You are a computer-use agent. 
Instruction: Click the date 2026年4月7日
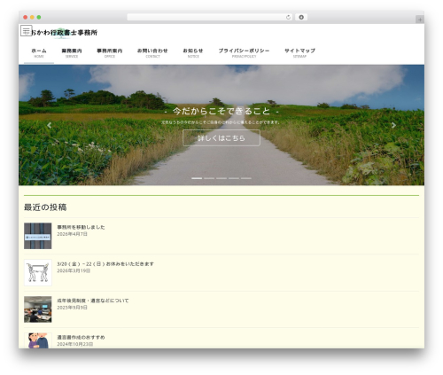pyautogui.click(x=72, y=234)
